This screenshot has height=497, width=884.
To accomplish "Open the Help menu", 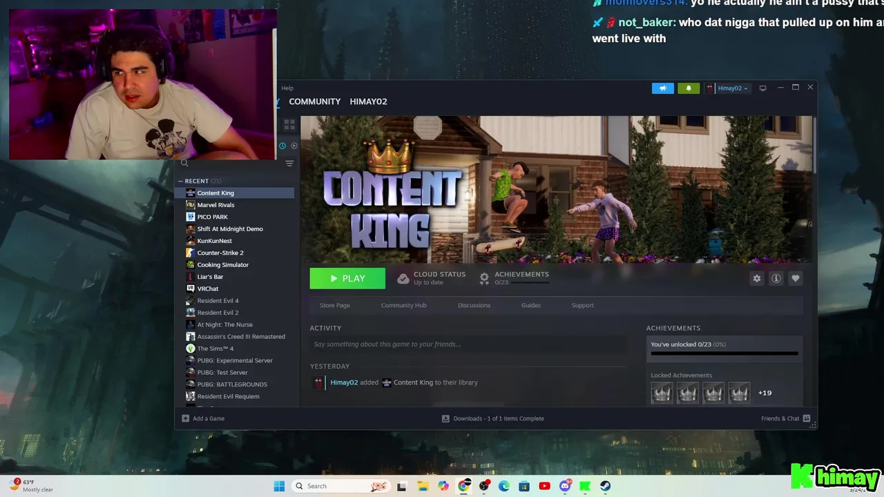I will click(x=287, y=88).
